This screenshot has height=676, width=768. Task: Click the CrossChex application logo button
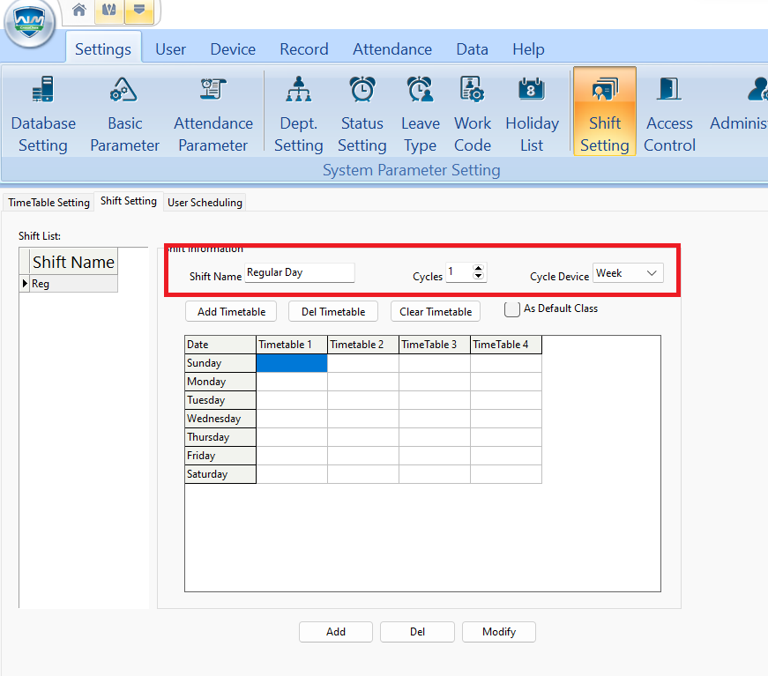tap(29, 23)
